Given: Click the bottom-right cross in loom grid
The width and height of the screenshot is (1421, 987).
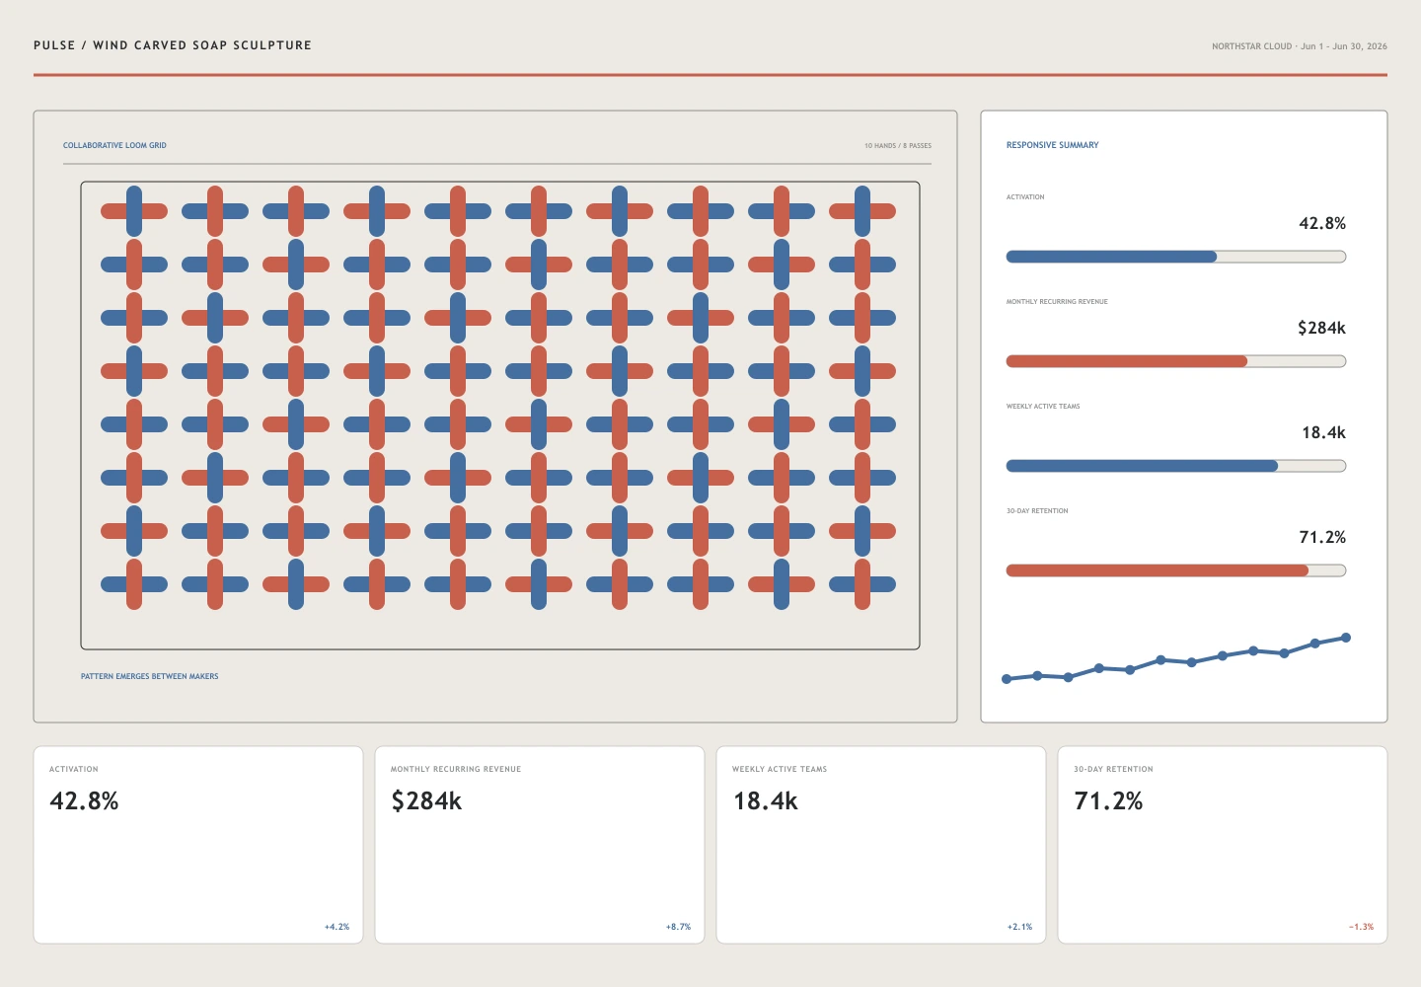Looking at the screenshot, I should (862, 584).
